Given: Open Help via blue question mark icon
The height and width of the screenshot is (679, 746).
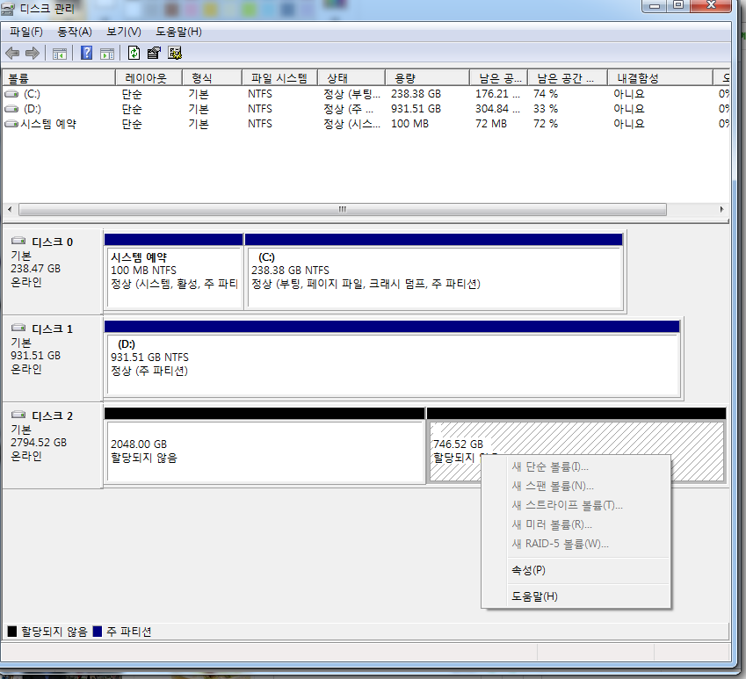Looking at the screenshot, I should 87,53.
